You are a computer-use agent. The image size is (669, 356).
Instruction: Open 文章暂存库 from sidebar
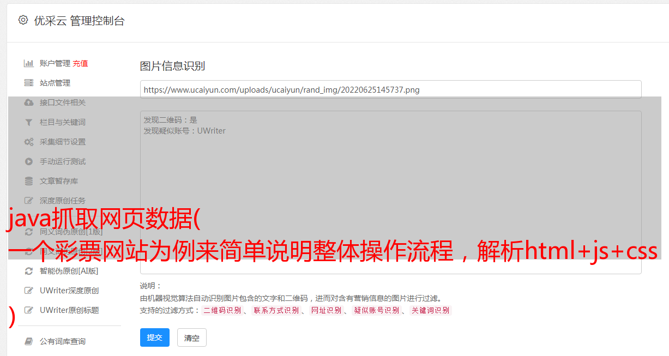59,181
